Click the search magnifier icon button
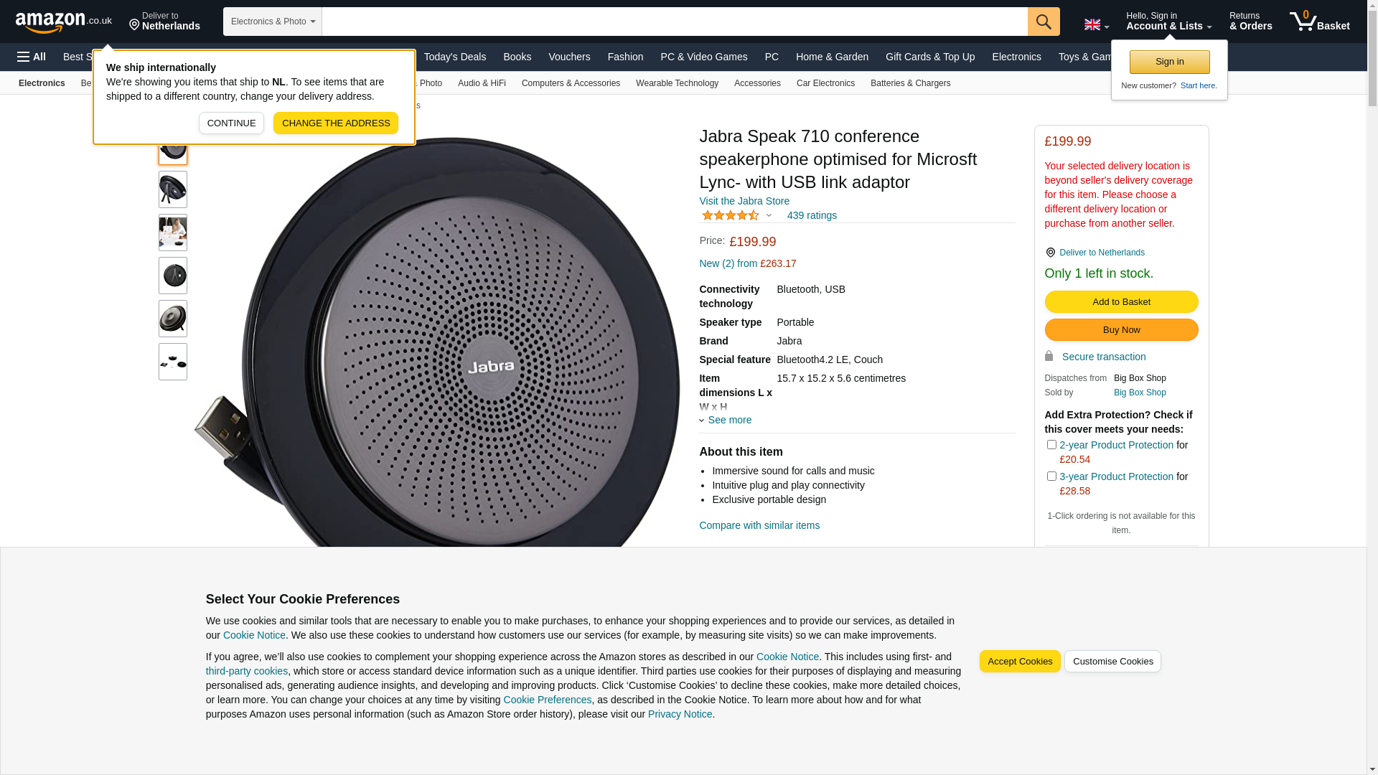Screen dimensions: 1378x775 (x=1044, y=22)
